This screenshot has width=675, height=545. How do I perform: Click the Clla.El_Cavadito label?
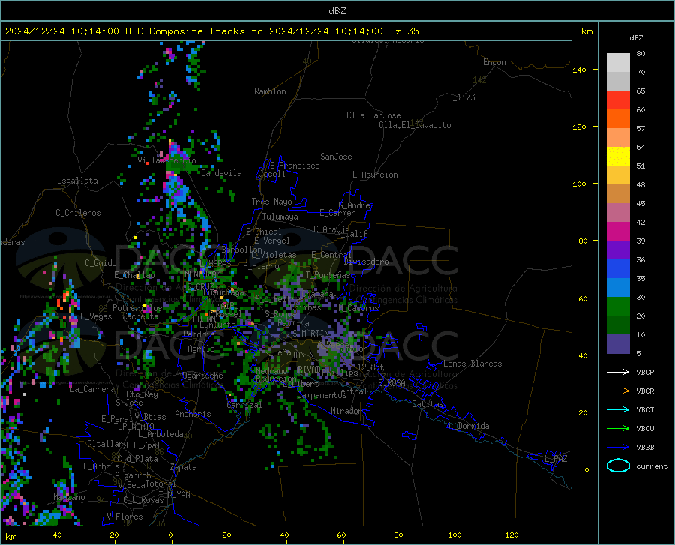click(x=415, y=125)
